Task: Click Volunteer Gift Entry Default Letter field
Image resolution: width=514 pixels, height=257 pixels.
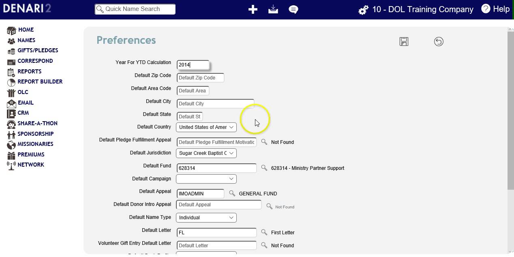Action: (x=216, y=246)
